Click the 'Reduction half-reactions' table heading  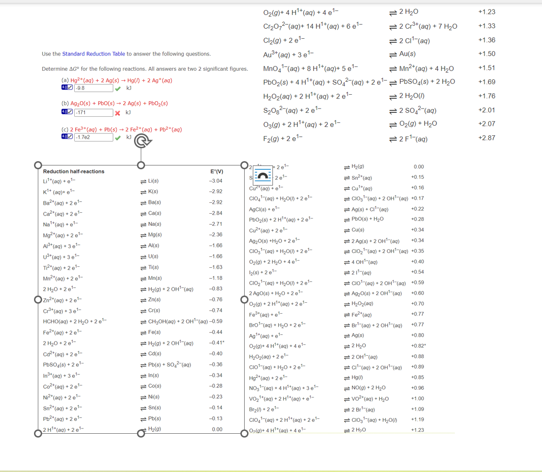coord(74,171)
